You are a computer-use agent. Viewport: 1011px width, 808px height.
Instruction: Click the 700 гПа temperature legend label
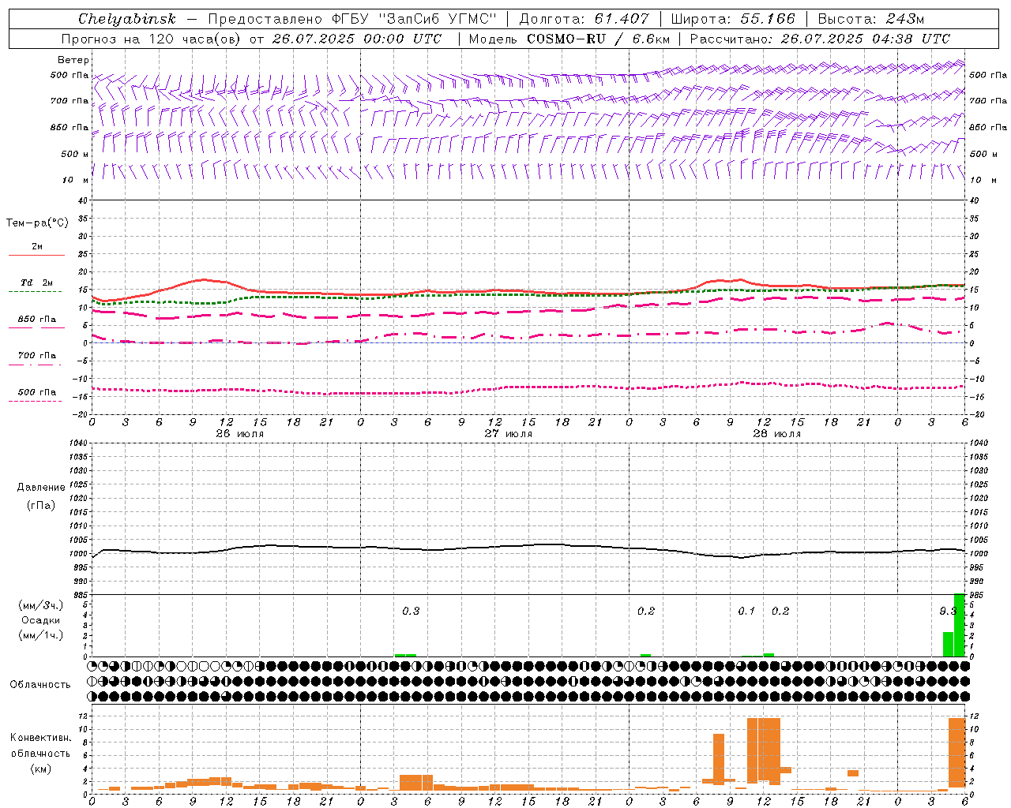point(36,356)
